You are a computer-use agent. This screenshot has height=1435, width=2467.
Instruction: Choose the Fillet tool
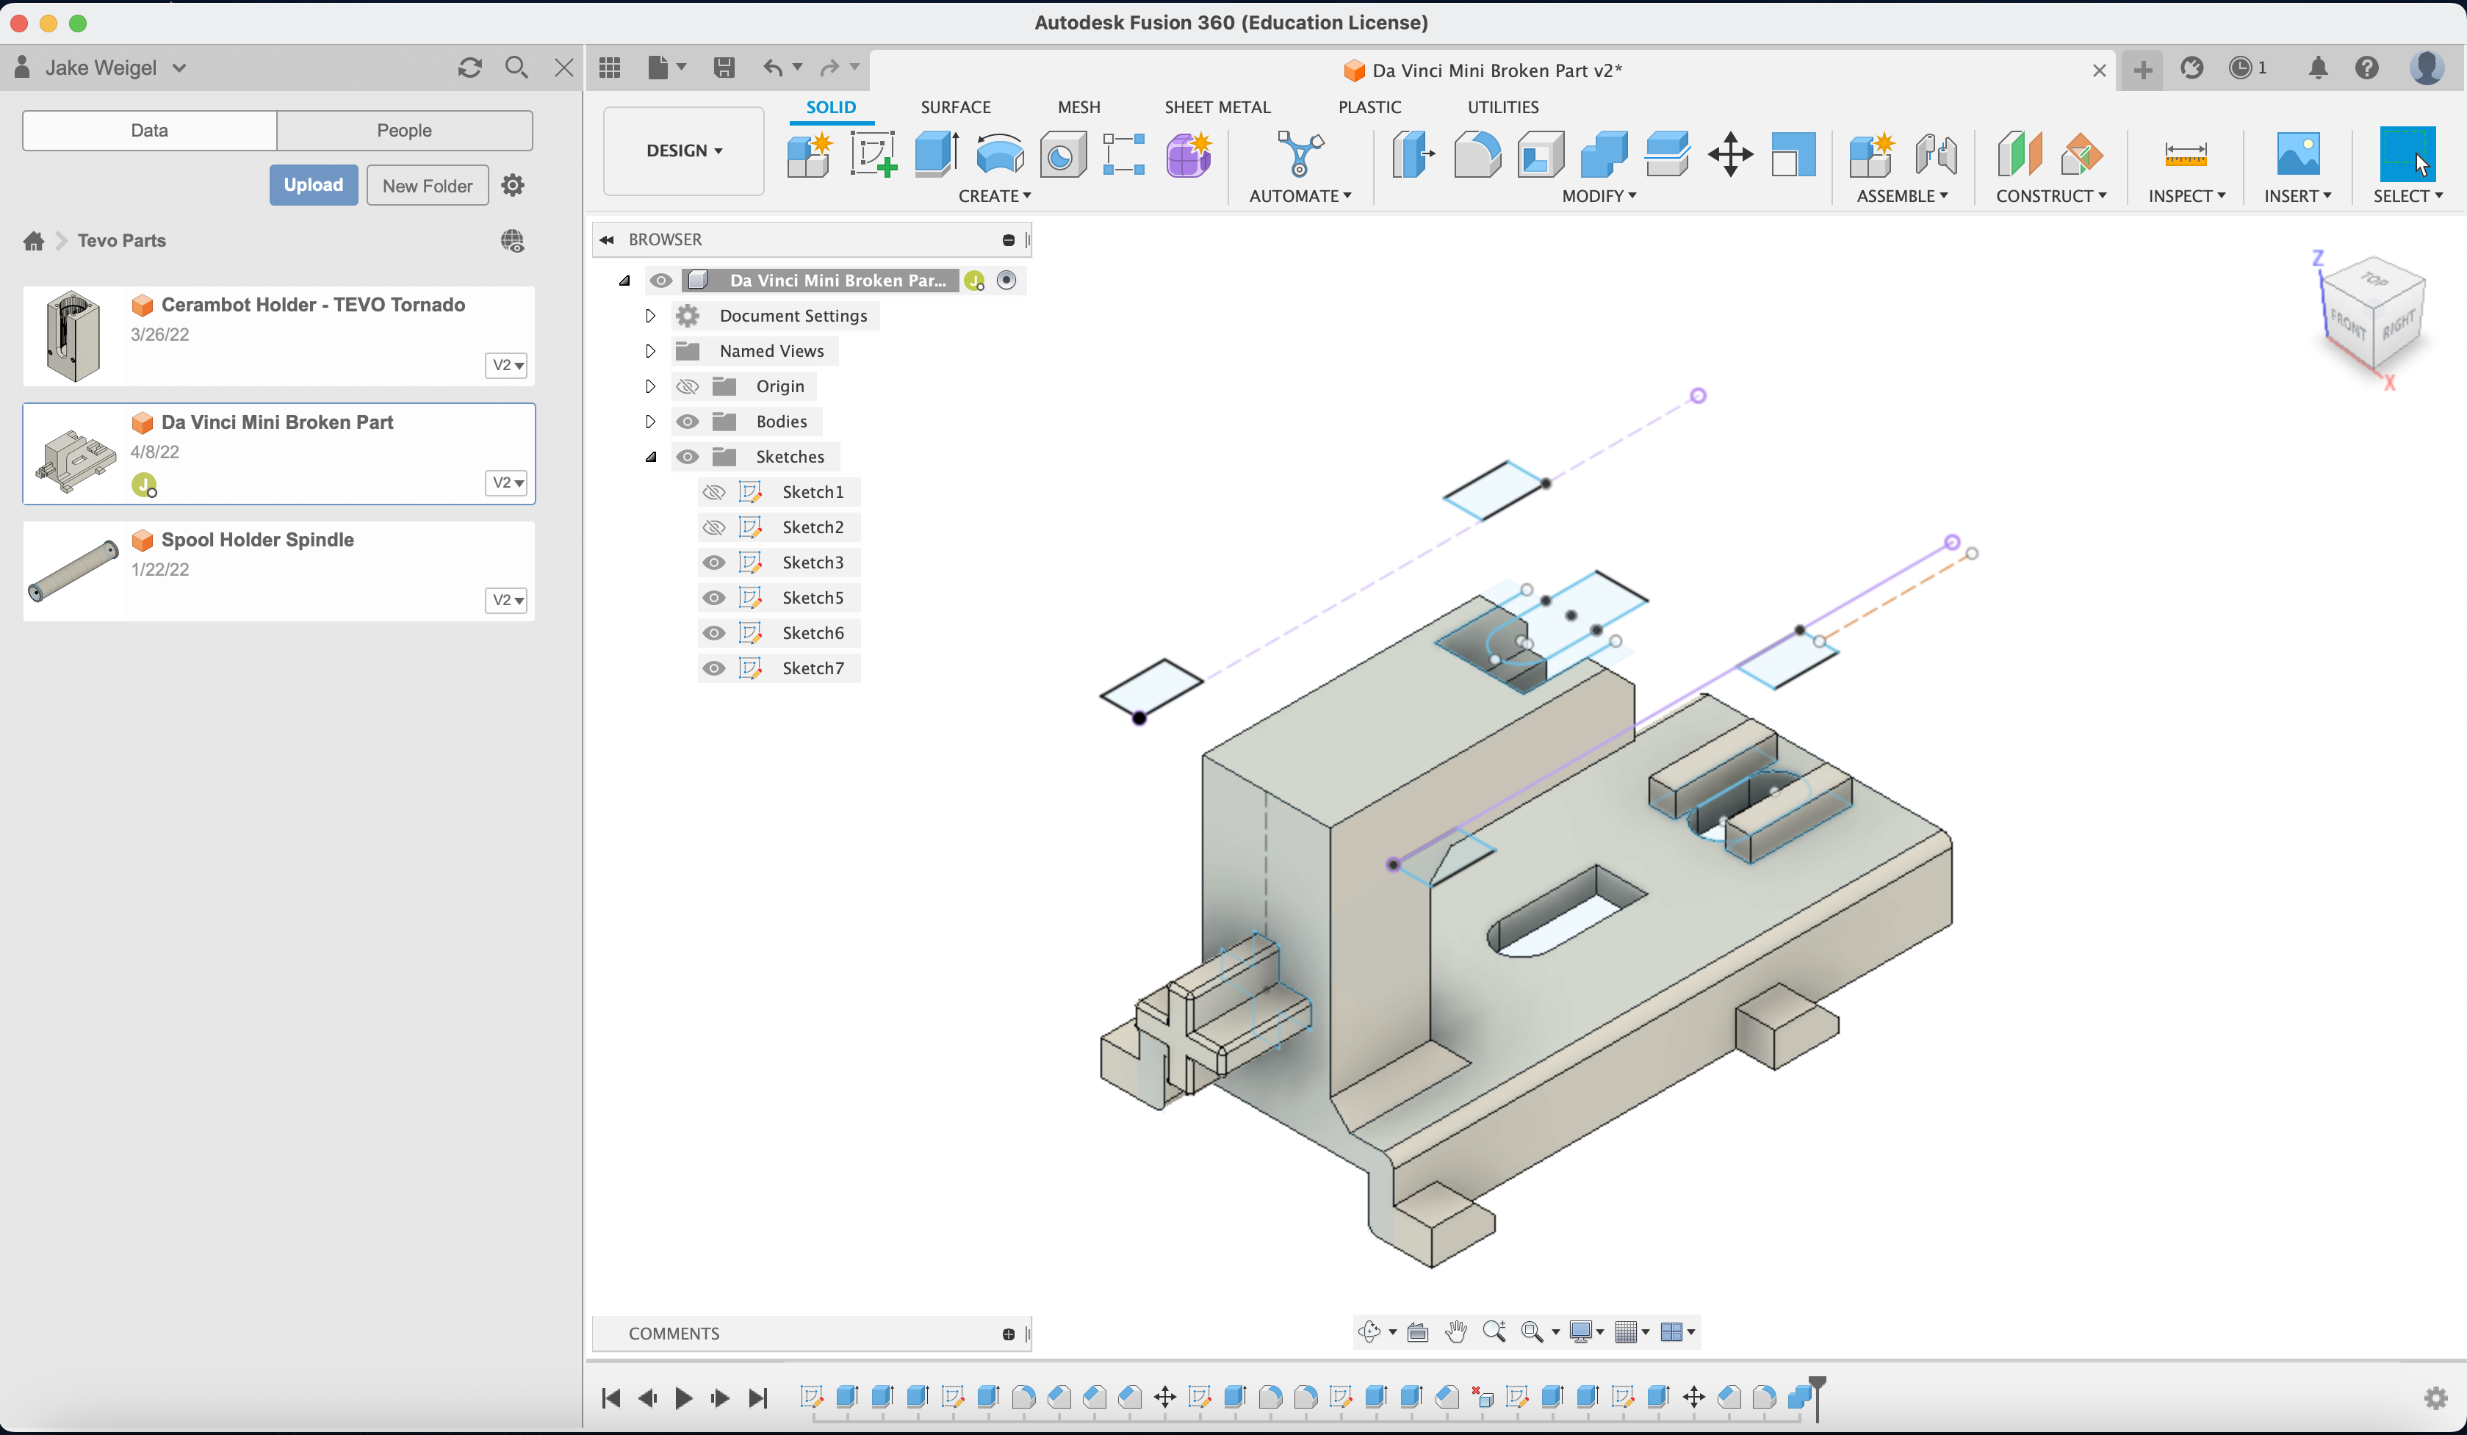pos(1477,155)
